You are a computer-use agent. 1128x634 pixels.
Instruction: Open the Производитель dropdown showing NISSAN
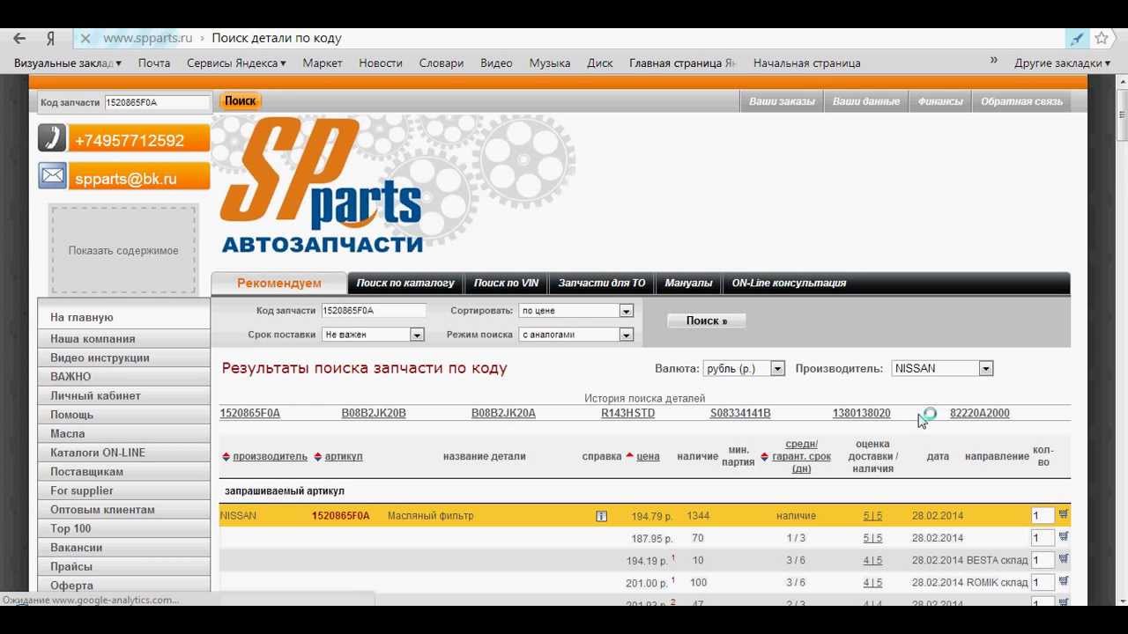[942, 369]
